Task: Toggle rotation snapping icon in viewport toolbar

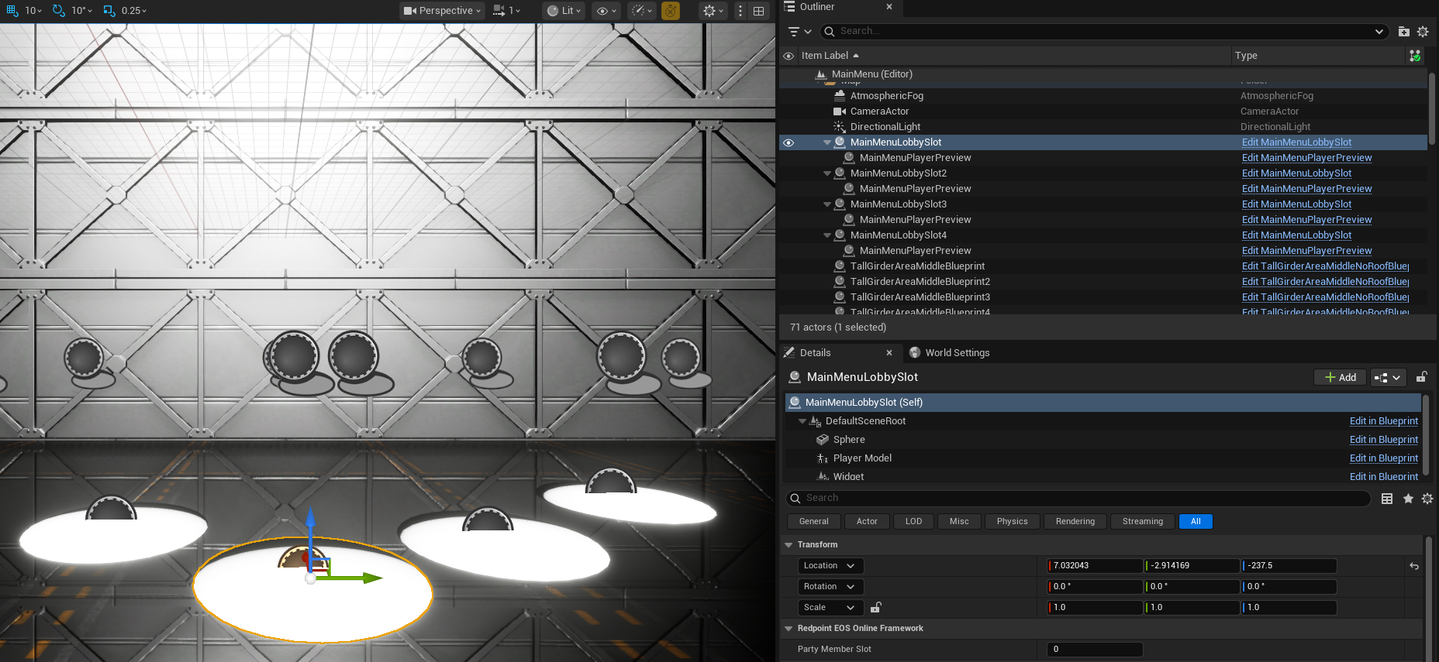Action: click(58, 11)
